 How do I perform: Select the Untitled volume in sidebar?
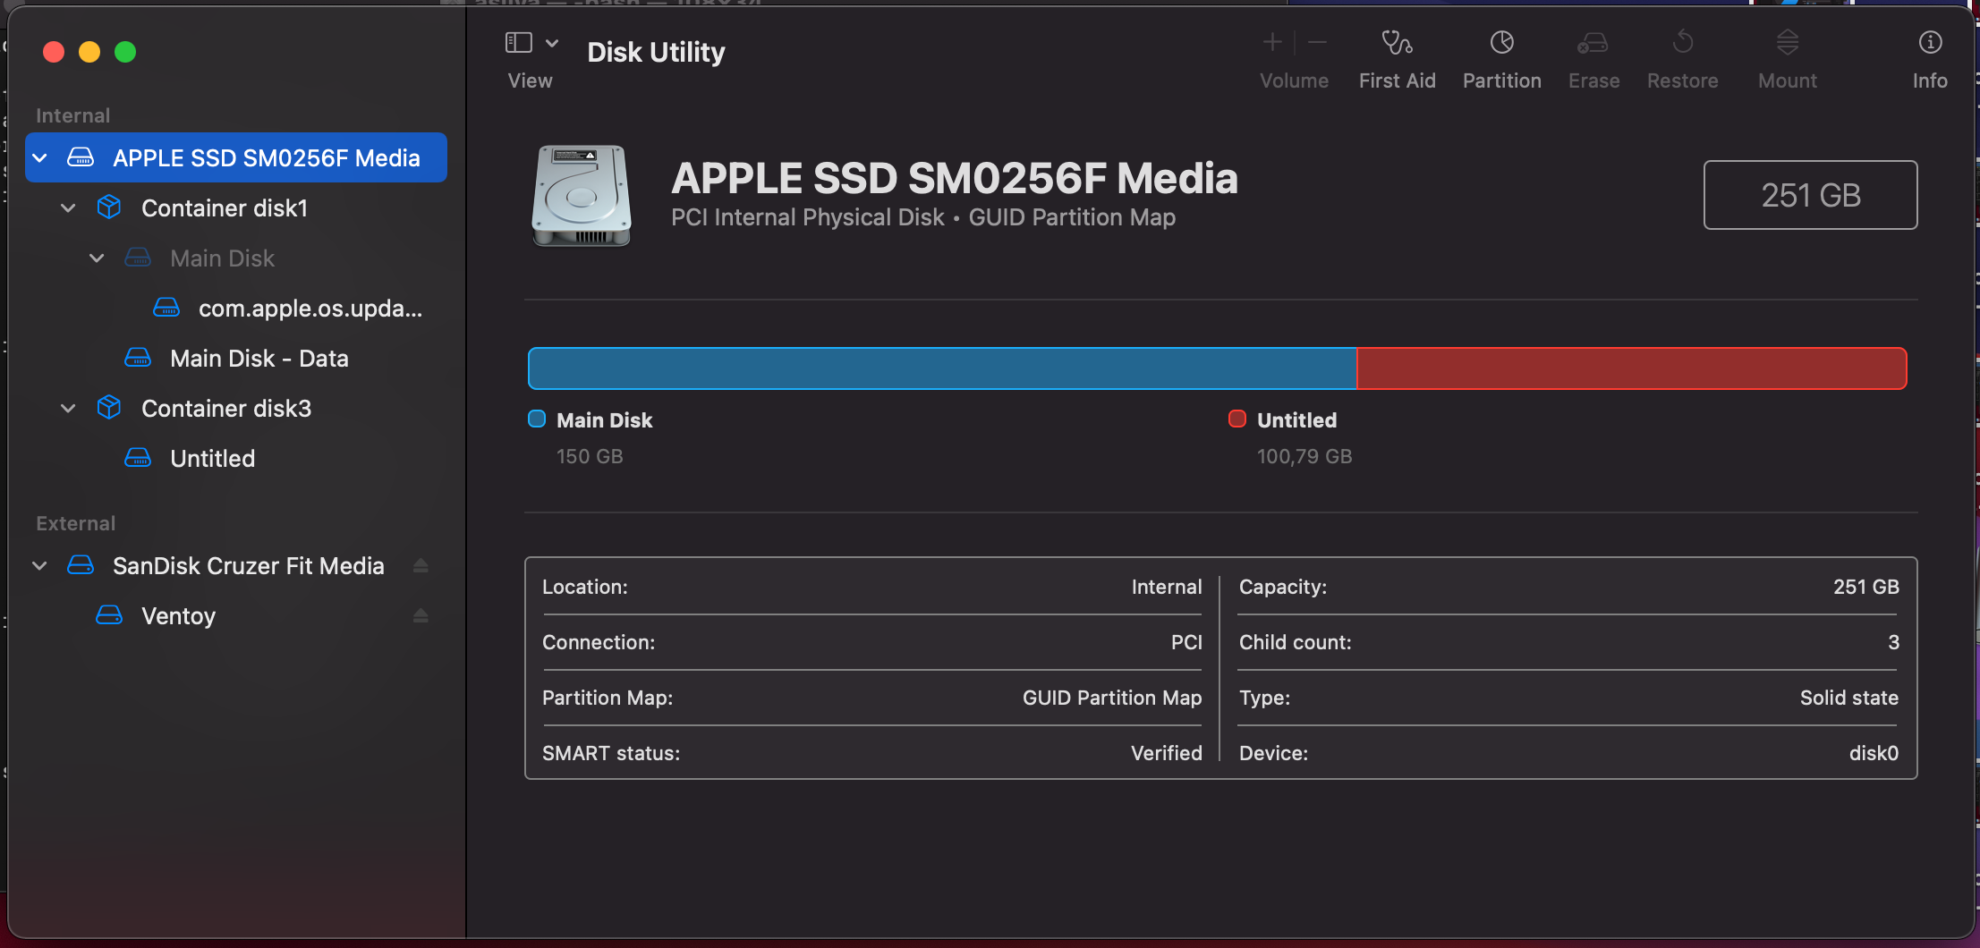coord(212,458)
